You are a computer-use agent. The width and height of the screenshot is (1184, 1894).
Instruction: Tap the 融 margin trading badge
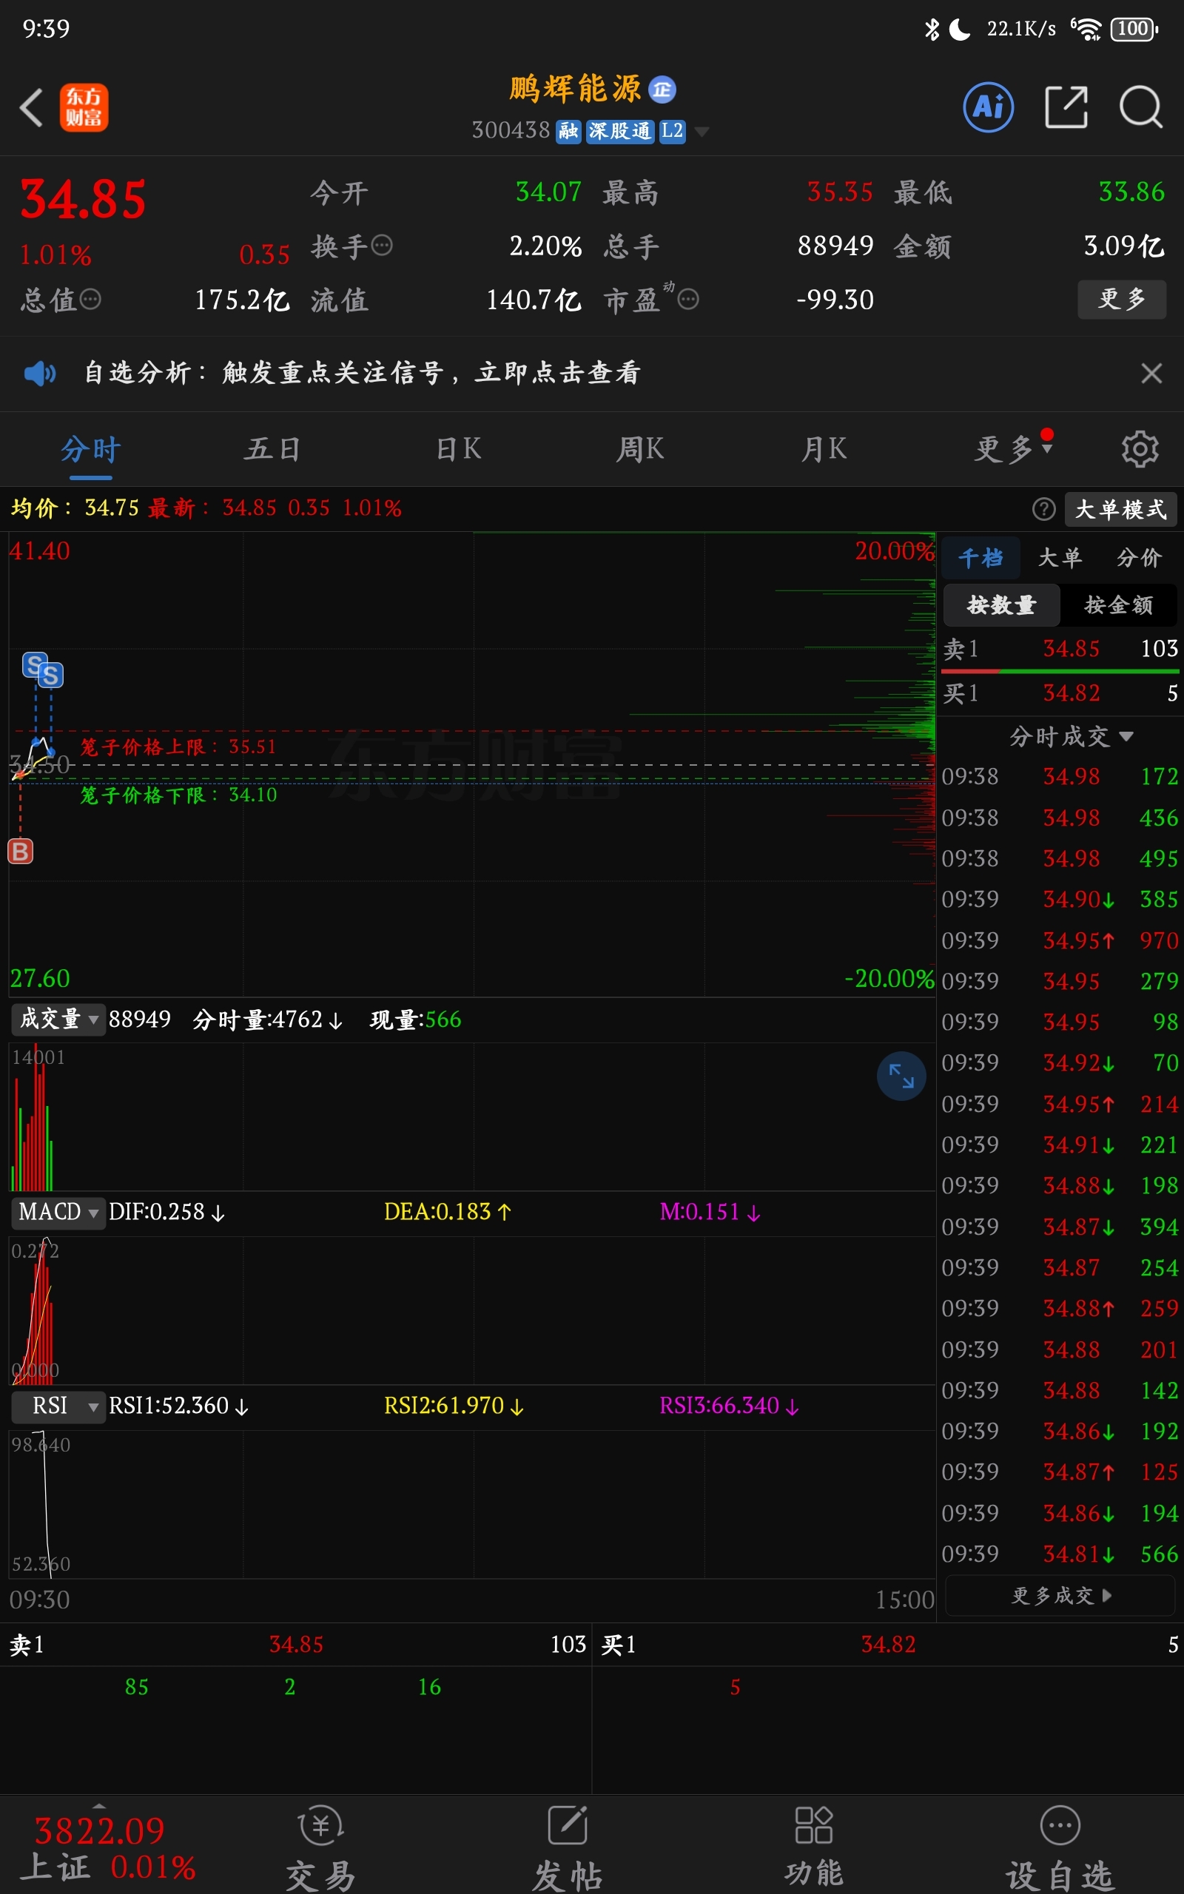[x=568, y=131]
